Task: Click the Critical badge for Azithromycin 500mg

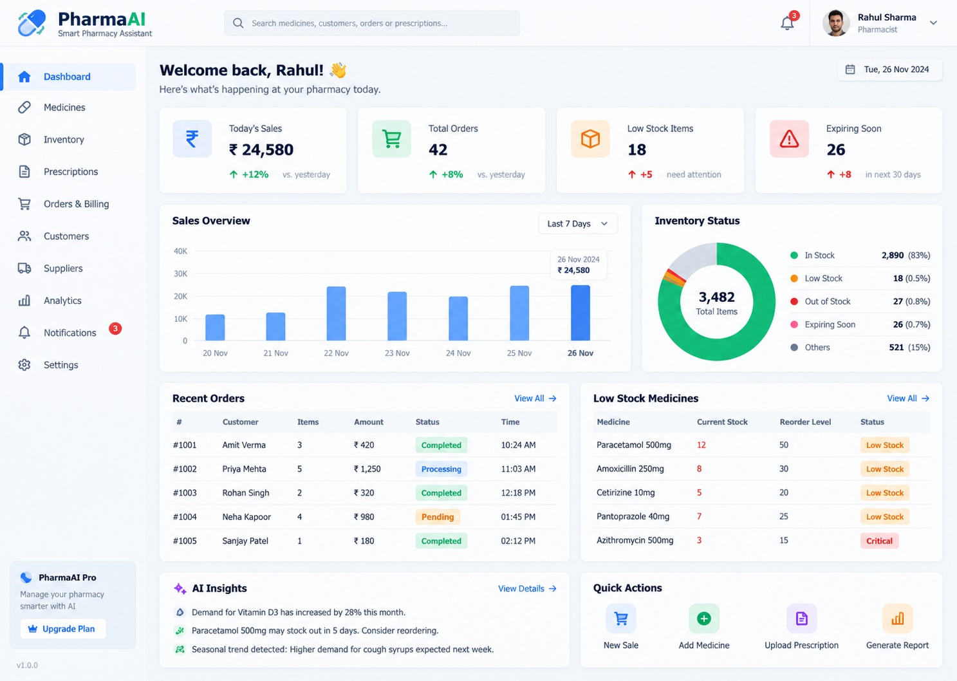Action: 879,541
